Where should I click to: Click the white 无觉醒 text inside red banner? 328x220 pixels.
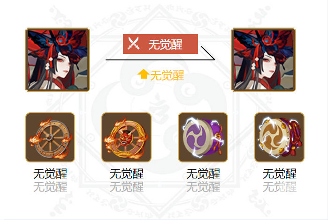tap(165, 44)
